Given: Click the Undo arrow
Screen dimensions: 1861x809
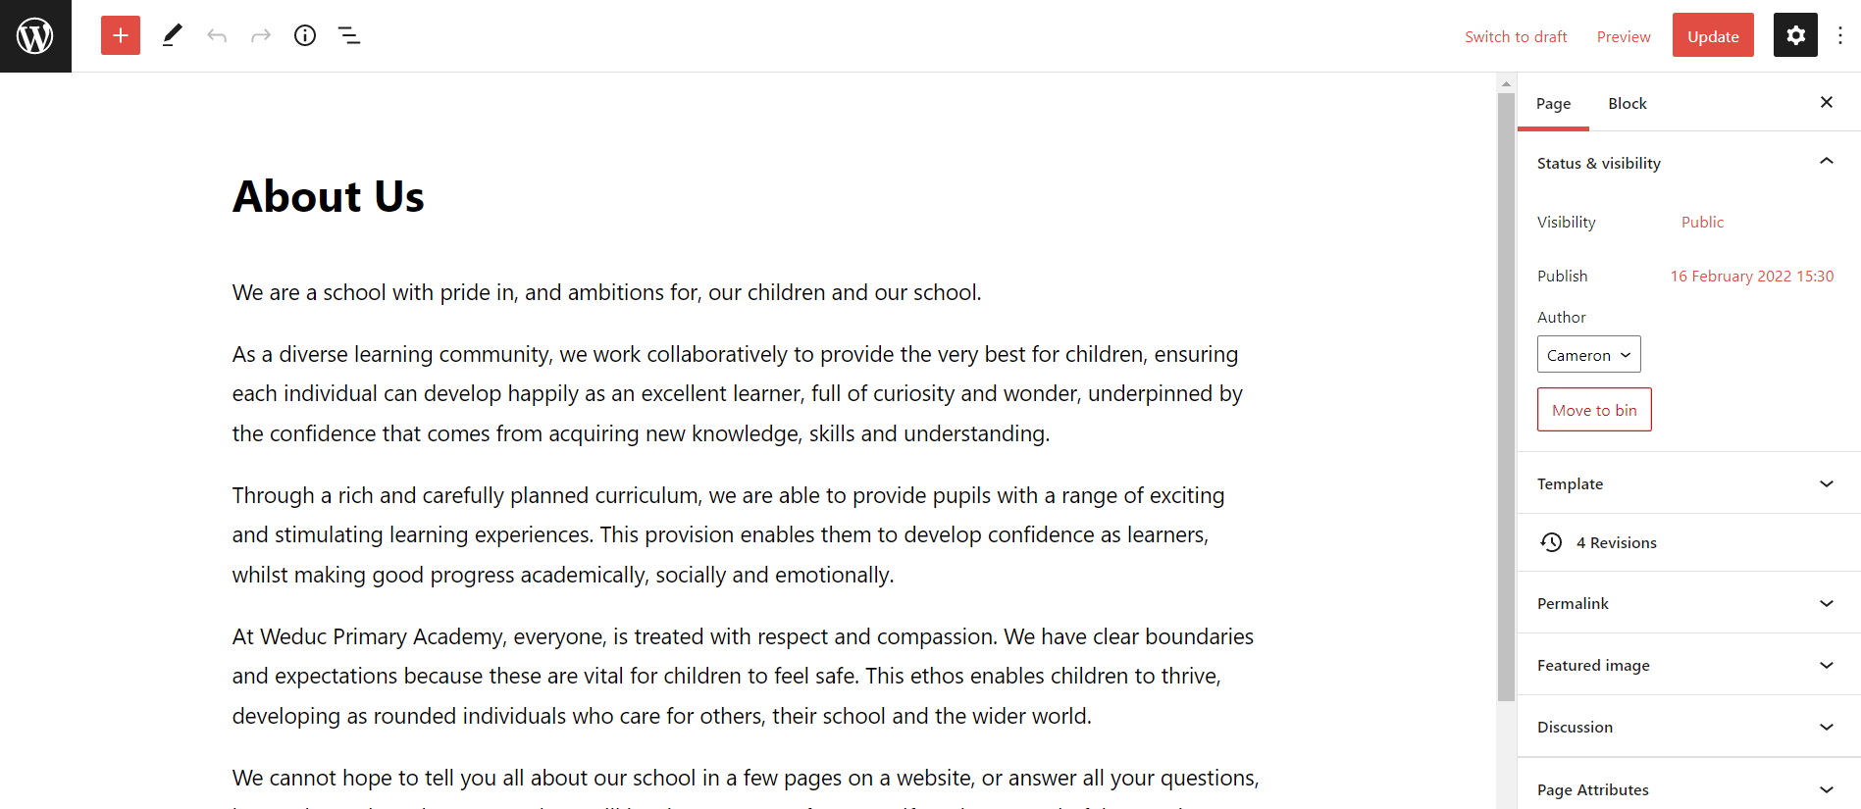Looking at the screenshot, I should tap(217, 36).
